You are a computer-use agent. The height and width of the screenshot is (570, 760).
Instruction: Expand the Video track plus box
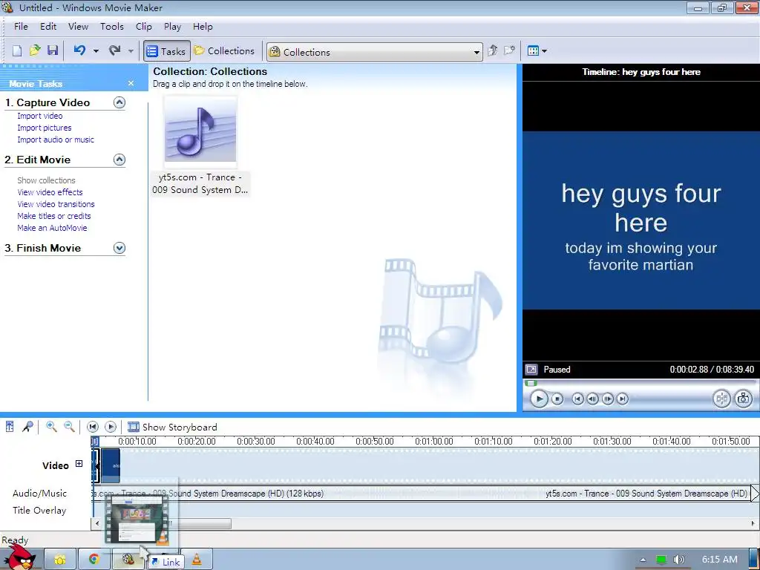coord(79,464)
